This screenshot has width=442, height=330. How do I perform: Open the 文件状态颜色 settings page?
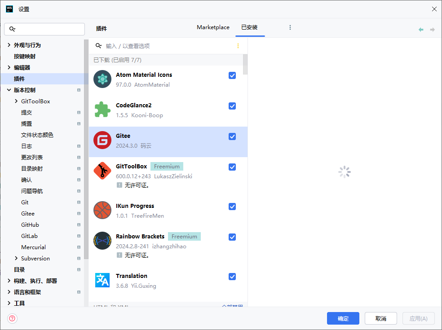pyautogui.click(x=37, y=135)
